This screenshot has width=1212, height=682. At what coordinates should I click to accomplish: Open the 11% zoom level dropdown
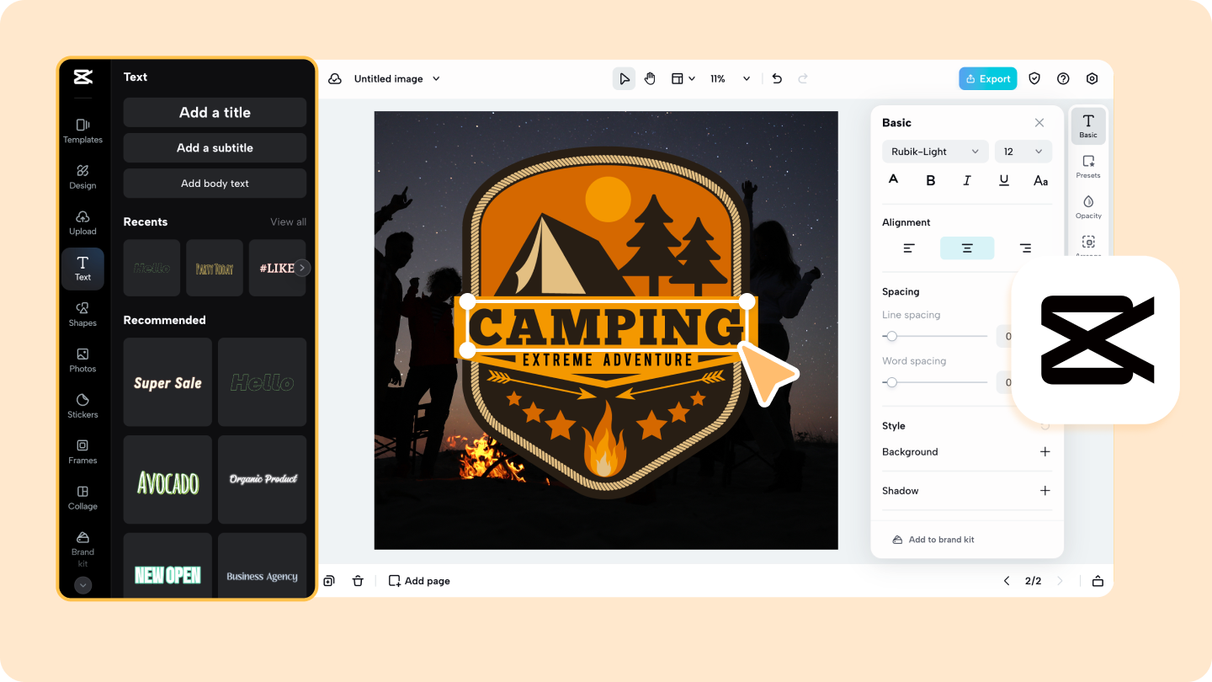click(729, 78)
